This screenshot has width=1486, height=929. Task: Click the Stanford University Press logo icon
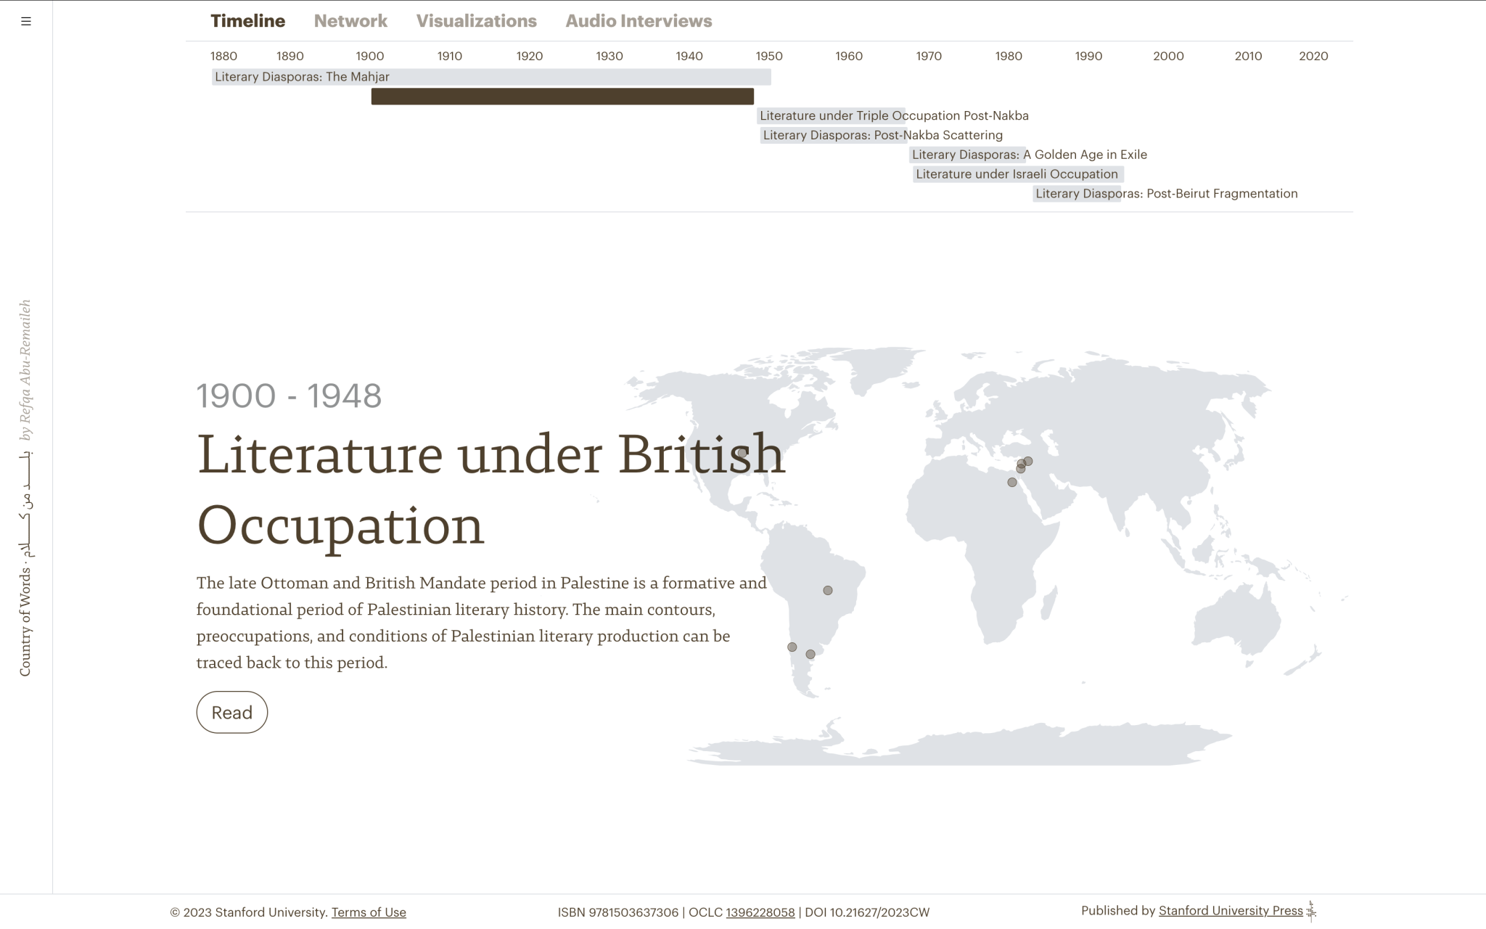(1311, 911)
